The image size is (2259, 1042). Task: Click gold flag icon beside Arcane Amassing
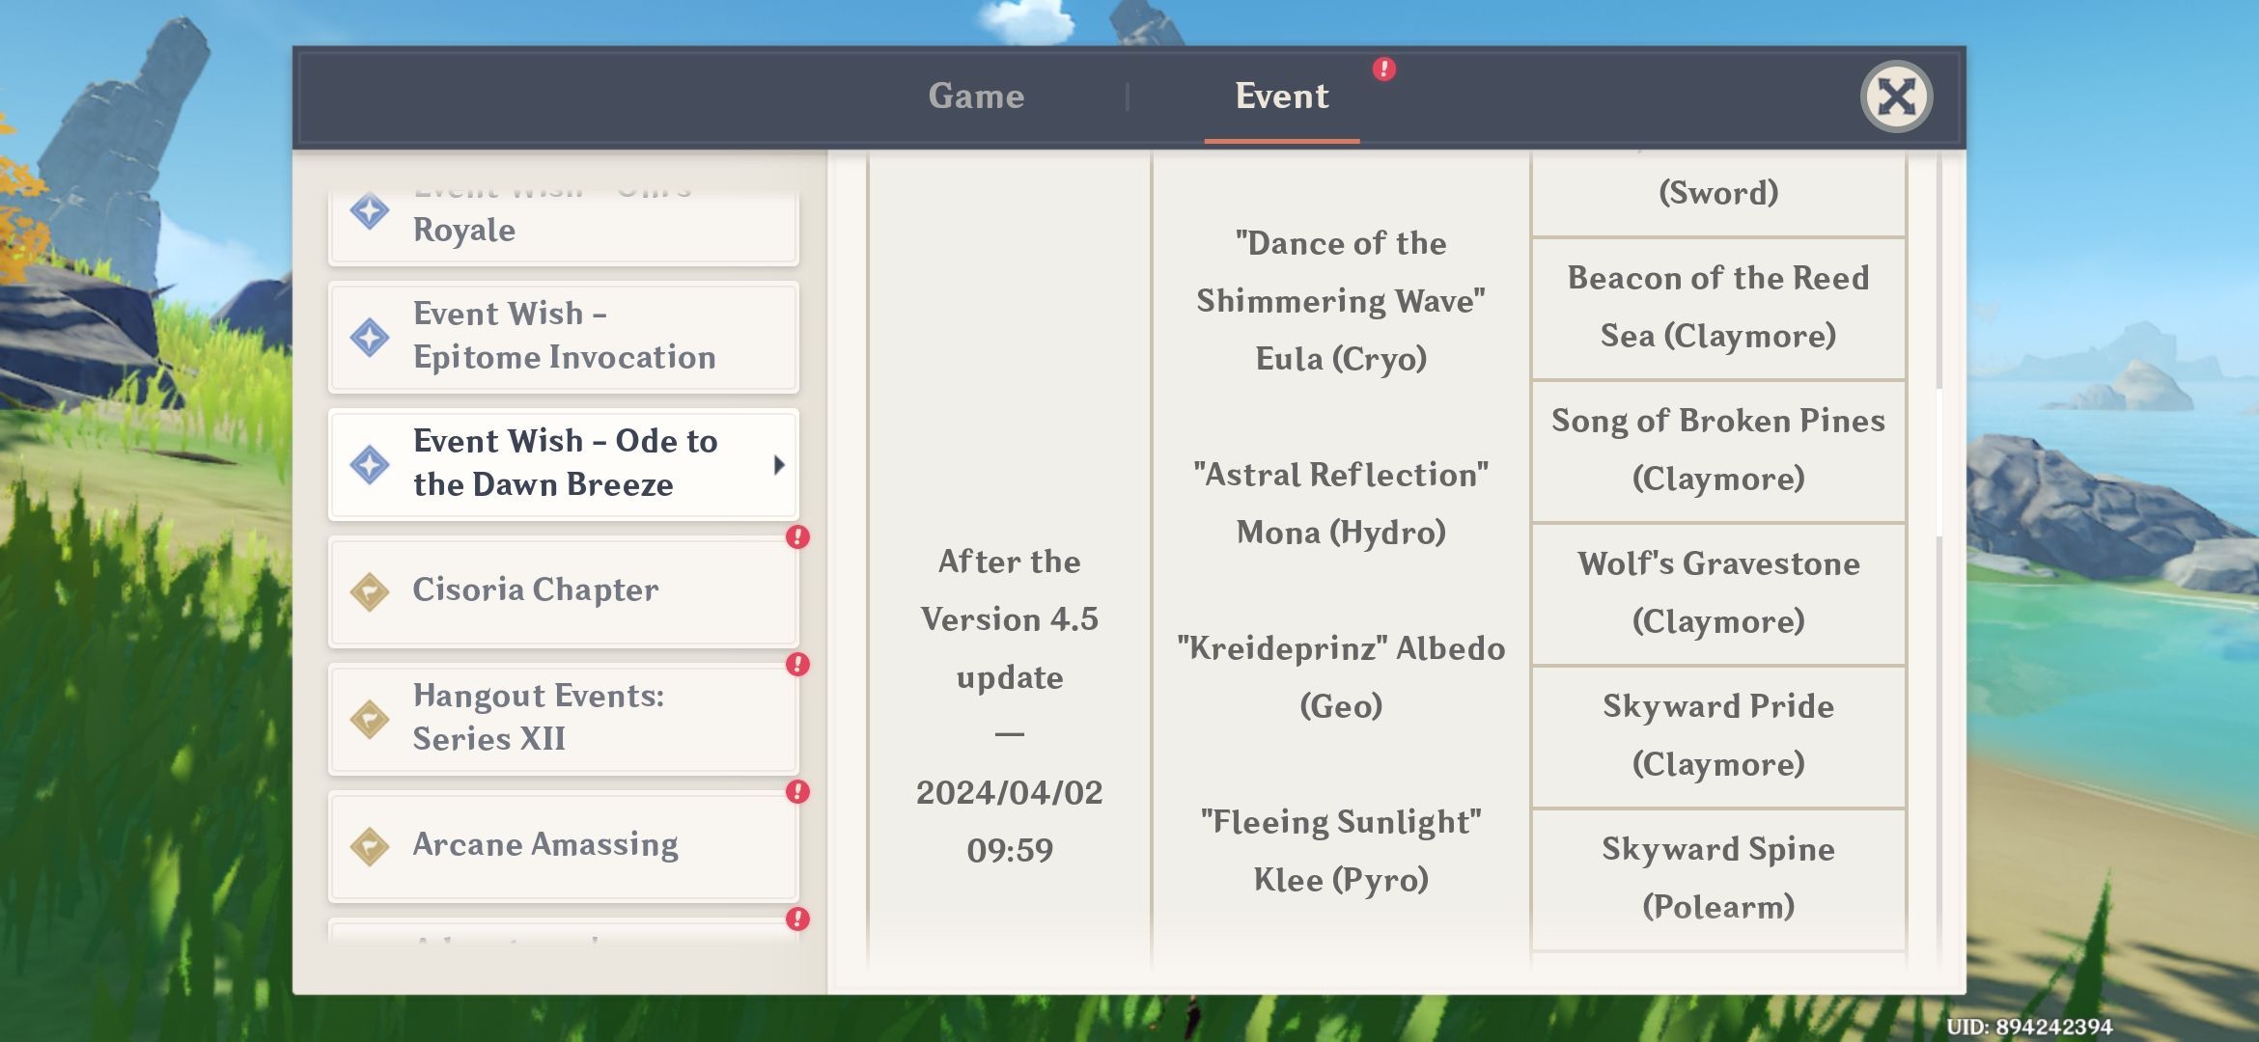coord(370,846)
